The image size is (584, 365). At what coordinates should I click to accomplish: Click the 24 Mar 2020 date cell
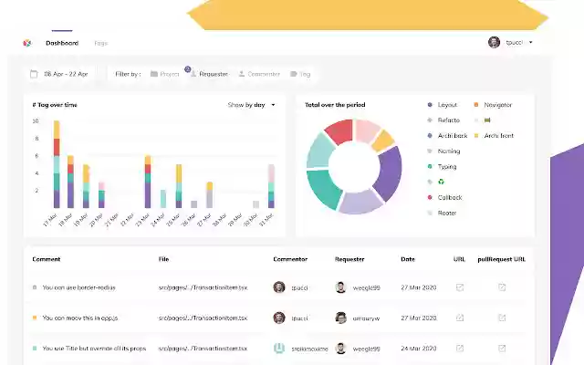coord(419,349)
